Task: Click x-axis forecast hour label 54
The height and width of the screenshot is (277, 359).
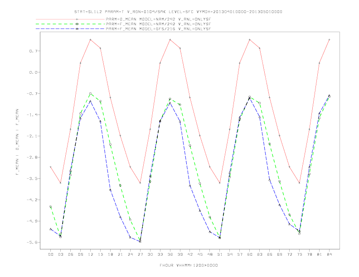Action: tap(230, 254)
